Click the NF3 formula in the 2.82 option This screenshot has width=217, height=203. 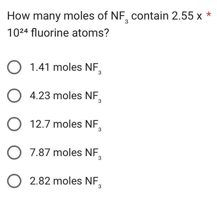92,182
